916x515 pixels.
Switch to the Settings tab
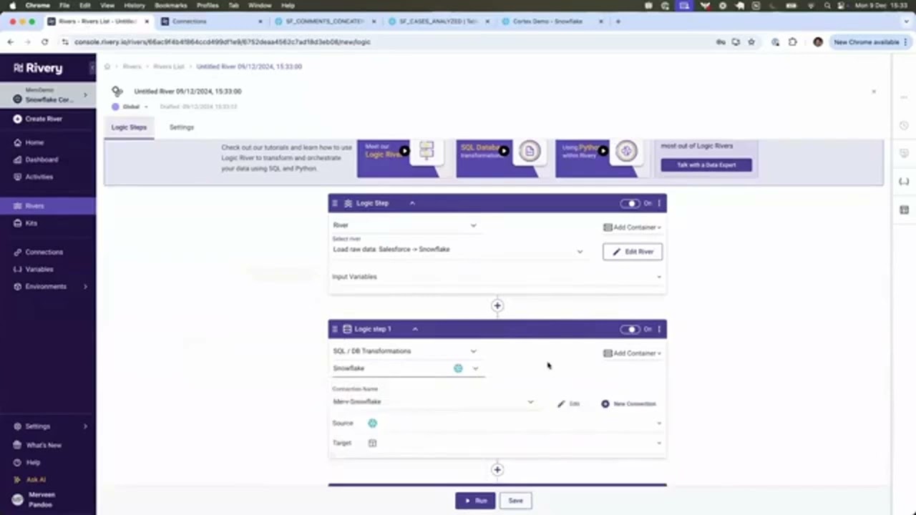[x=181, y=127]
